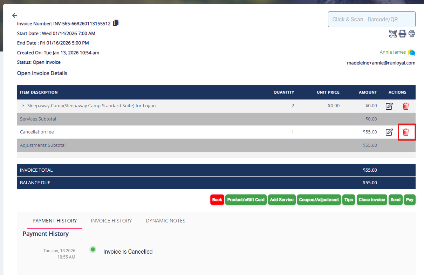Click the Product/eGift Card button
Screen dimensions: 424x275
coord(246,200)
